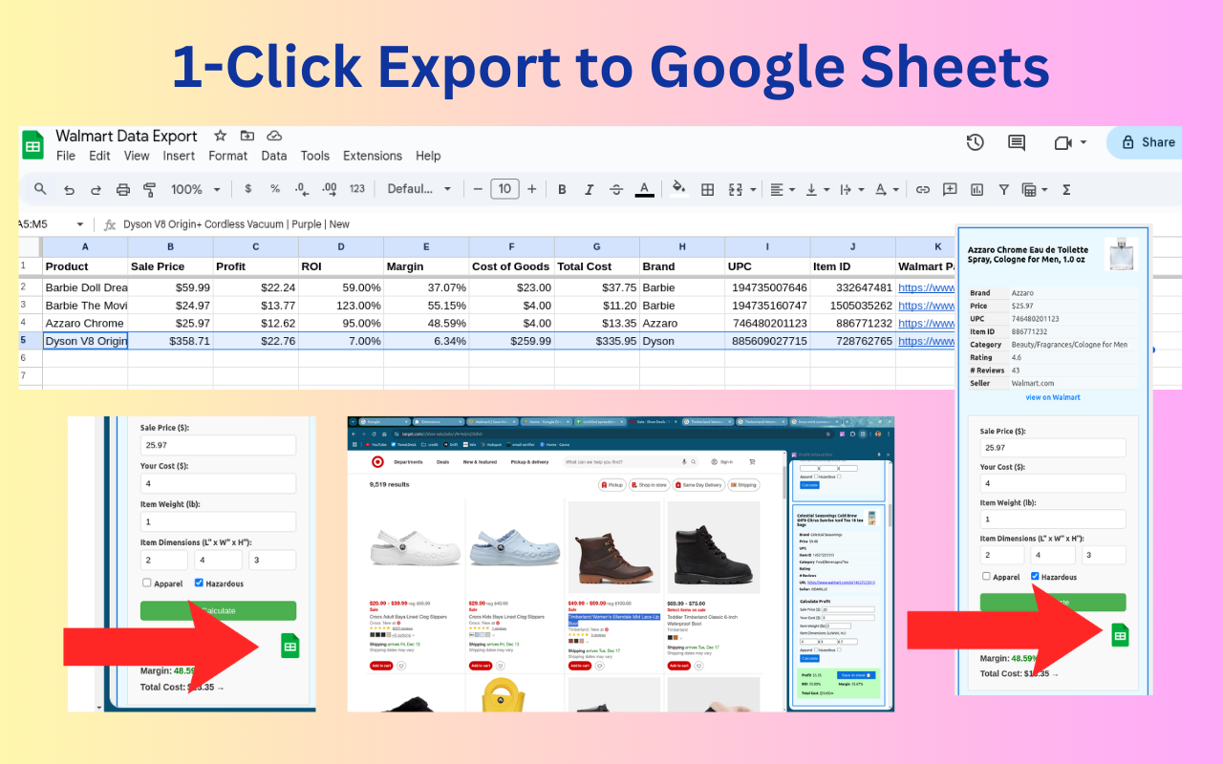Click the move-to-folder icon beside the title
Screen dimensions: 1223x764
247,136
